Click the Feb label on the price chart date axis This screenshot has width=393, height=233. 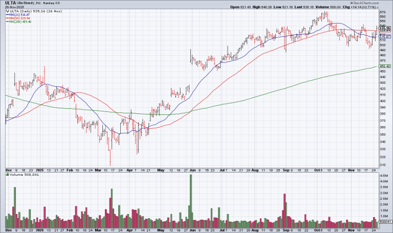[70, 170]
